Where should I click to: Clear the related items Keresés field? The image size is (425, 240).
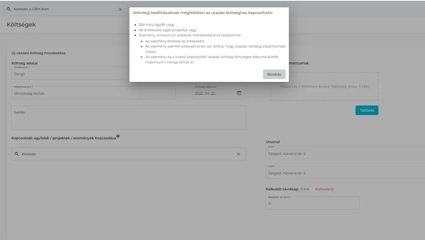[238, 154]
